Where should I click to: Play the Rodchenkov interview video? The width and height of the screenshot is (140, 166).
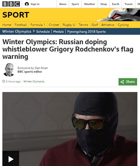coord(11,159)
